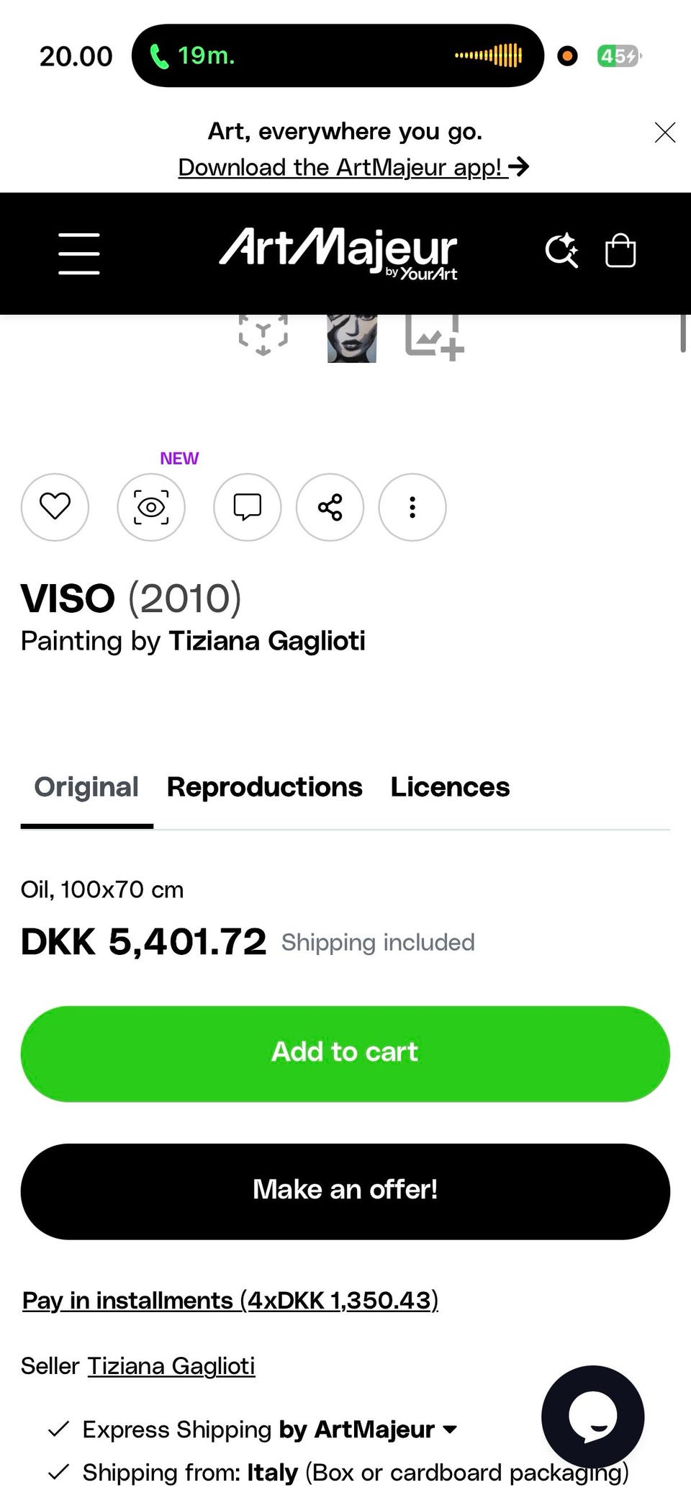Open the shopping bag cart icon

620,251
